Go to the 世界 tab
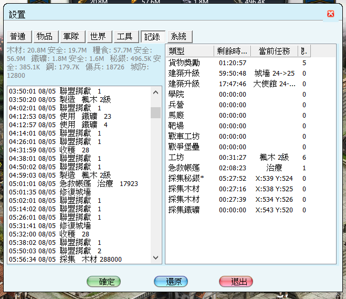Screen dimensions: 346x299 tap(100, 37)
